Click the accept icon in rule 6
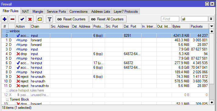This screenshot has height=111, width=217. click(x=18, y=63)
